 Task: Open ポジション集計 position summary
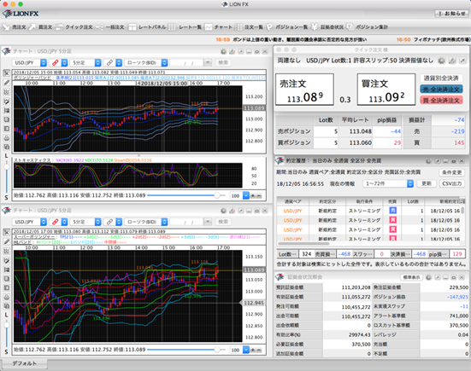pos(367,27)
